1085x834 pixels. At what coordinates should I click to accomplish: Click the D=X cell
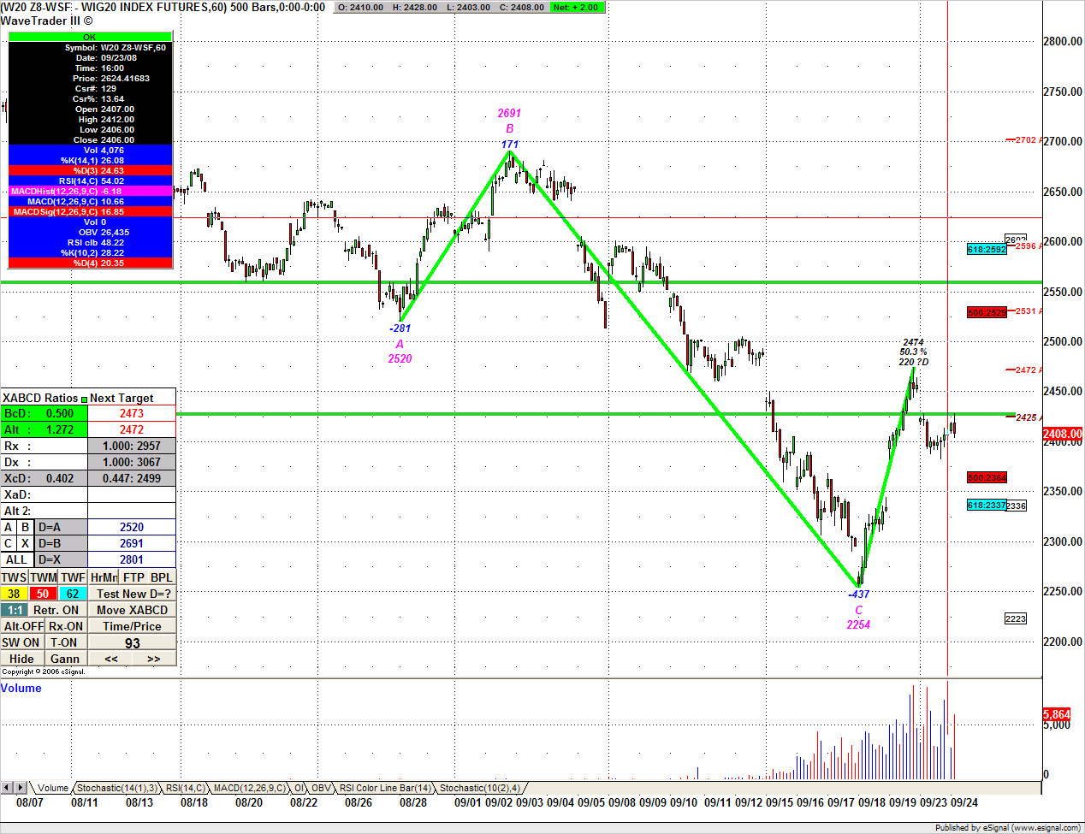[x=61, y=559]
